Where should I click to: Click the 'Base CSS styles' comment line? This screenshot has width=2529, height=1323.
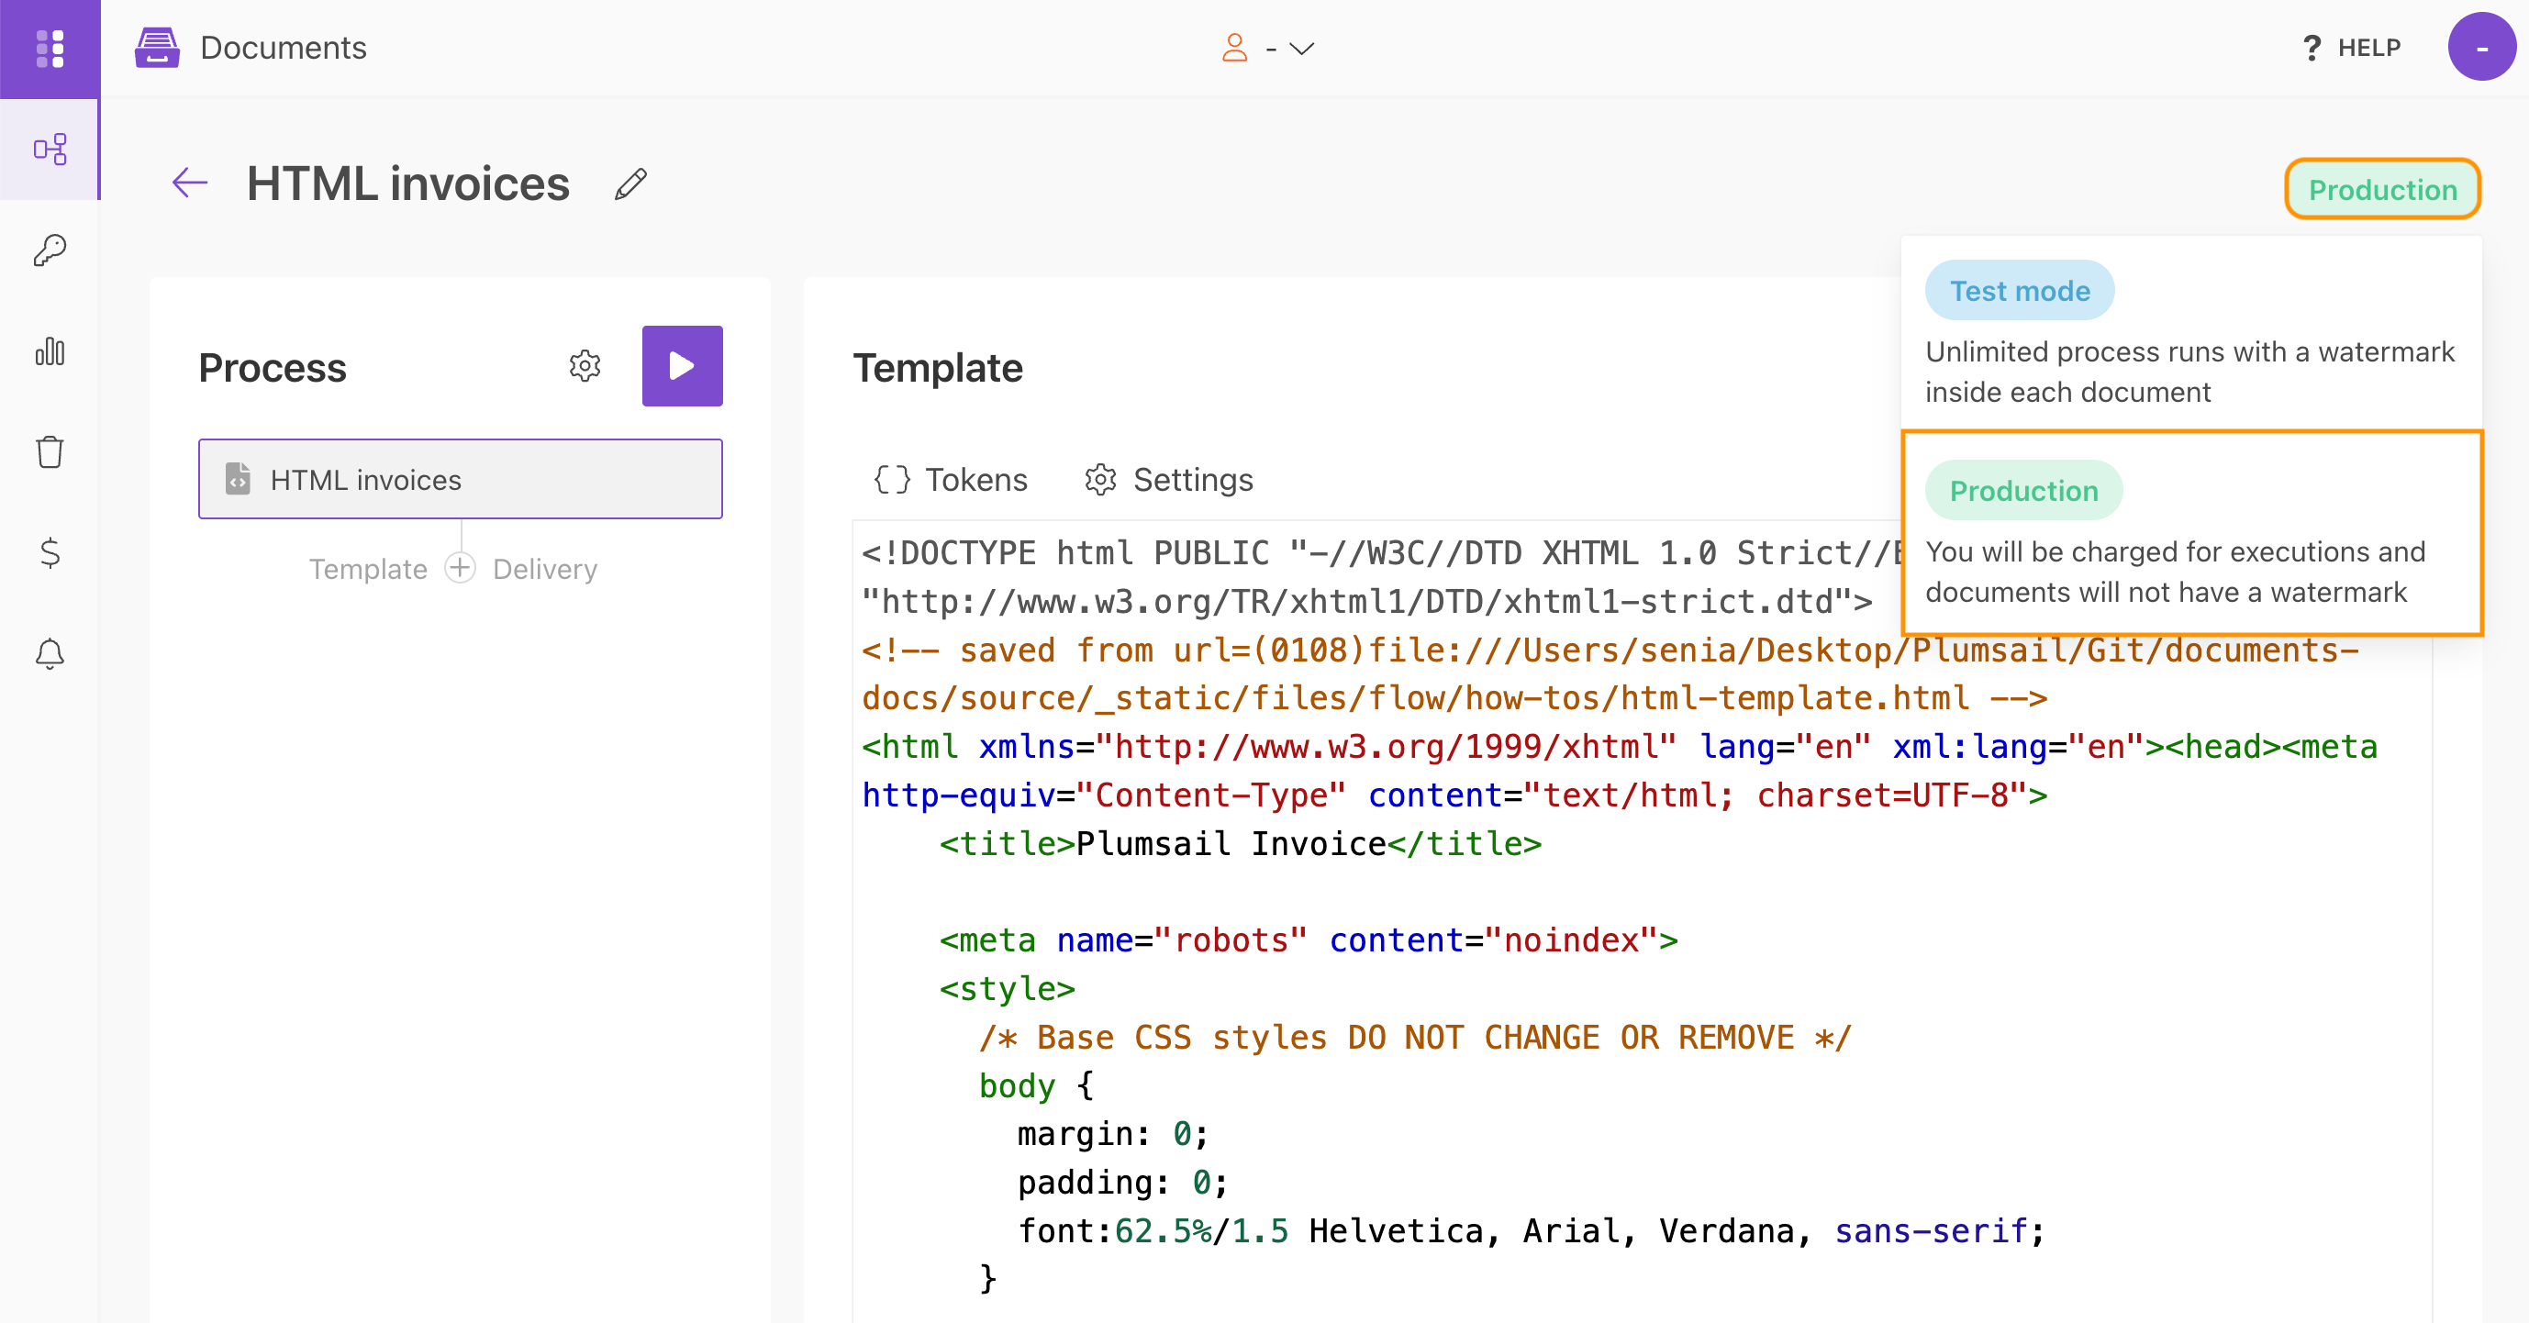point(1415,1037)
